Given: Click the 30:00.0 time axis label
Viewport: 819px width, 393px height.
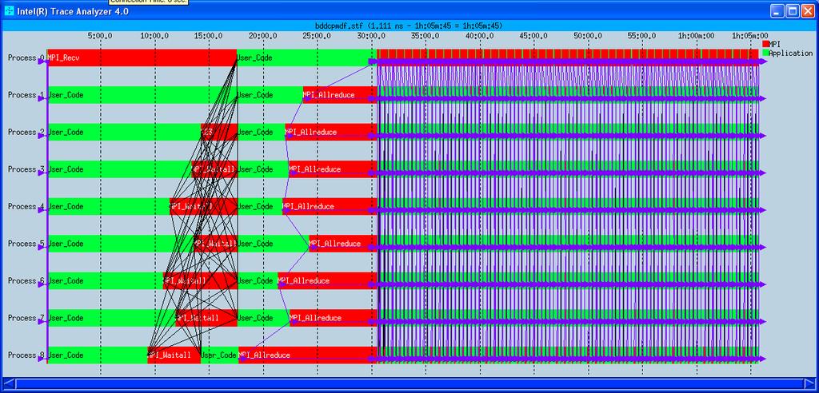Looking at the screenshot, I should (371, 36).
